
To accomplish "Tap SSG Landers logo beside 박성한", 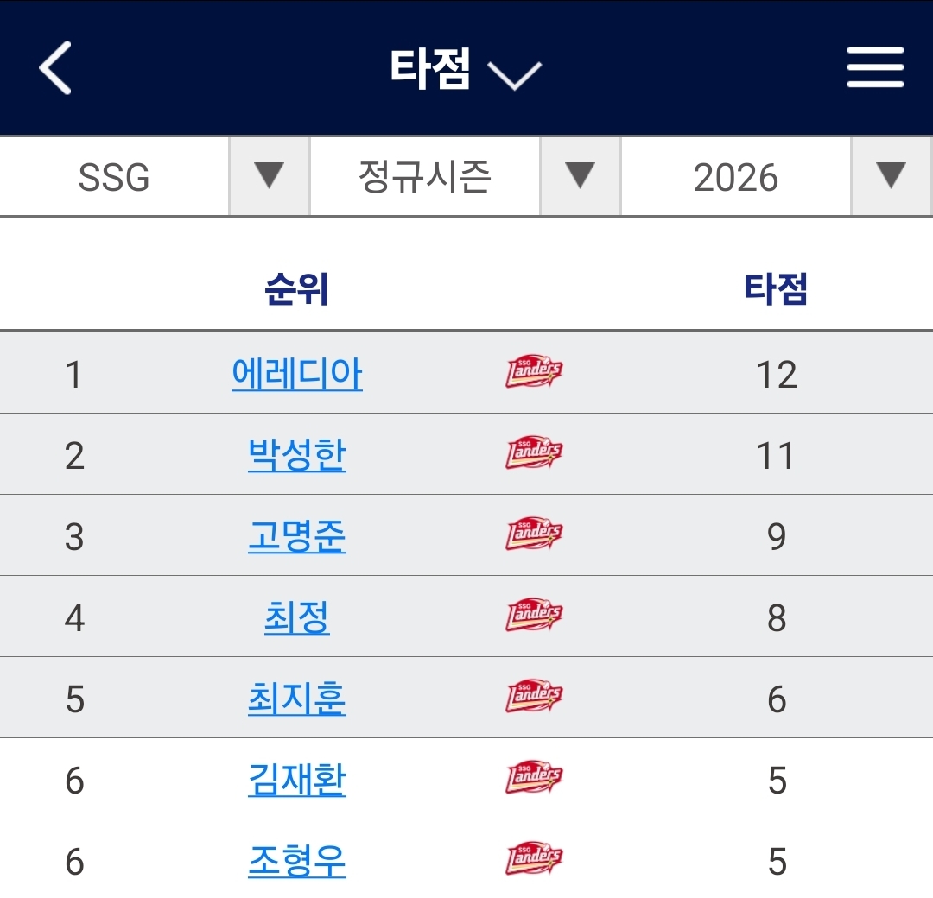I will (534, 453).
